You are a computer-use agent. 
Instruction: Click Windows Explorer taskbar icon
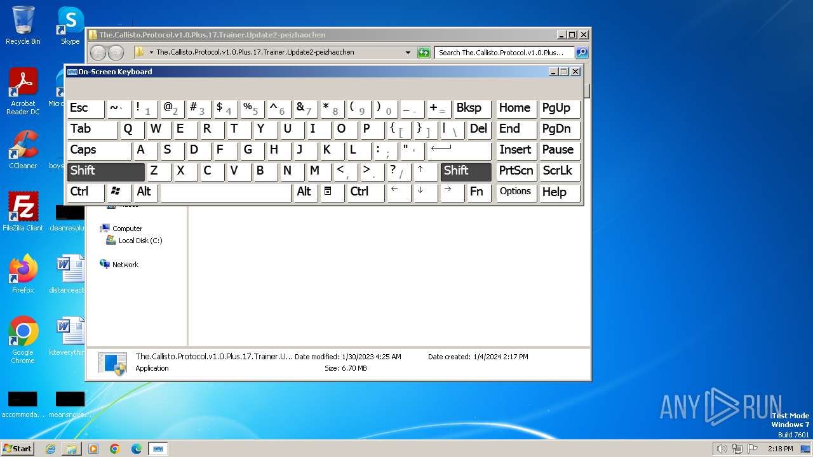pos(72,449)
